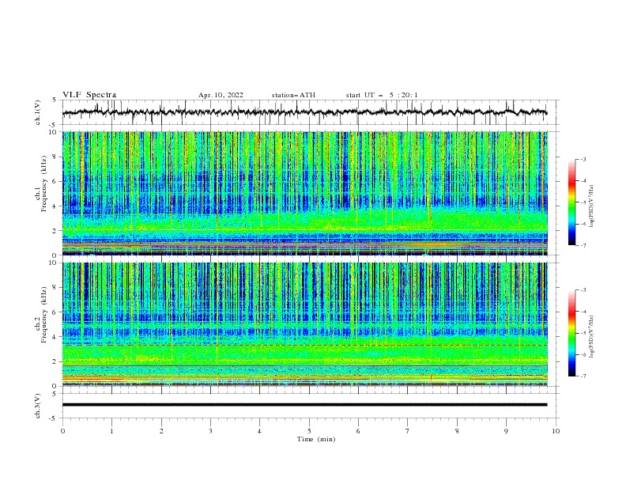The height and width of the screenshot is (484, 626).
Task: Click the upper color scale bar for ch.1
Action: [x=571, y=202]
